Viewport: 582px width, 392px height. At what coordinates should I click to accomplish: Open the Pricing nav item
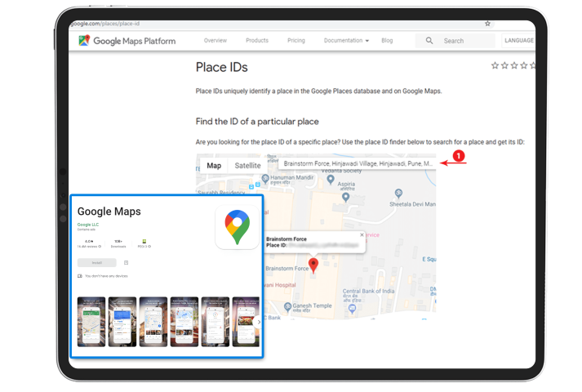296,41
